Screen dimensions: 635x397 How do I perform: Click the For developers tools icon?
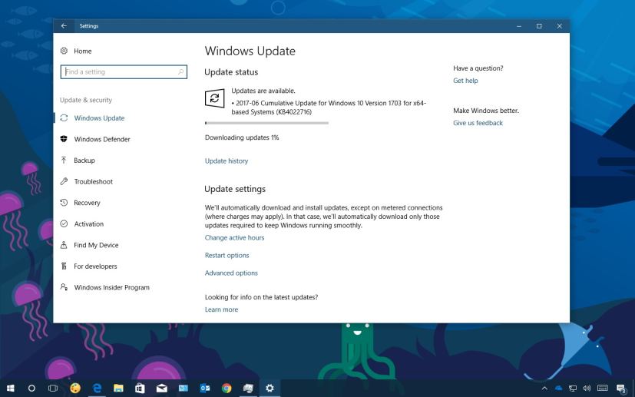click(x=64, y=266)
